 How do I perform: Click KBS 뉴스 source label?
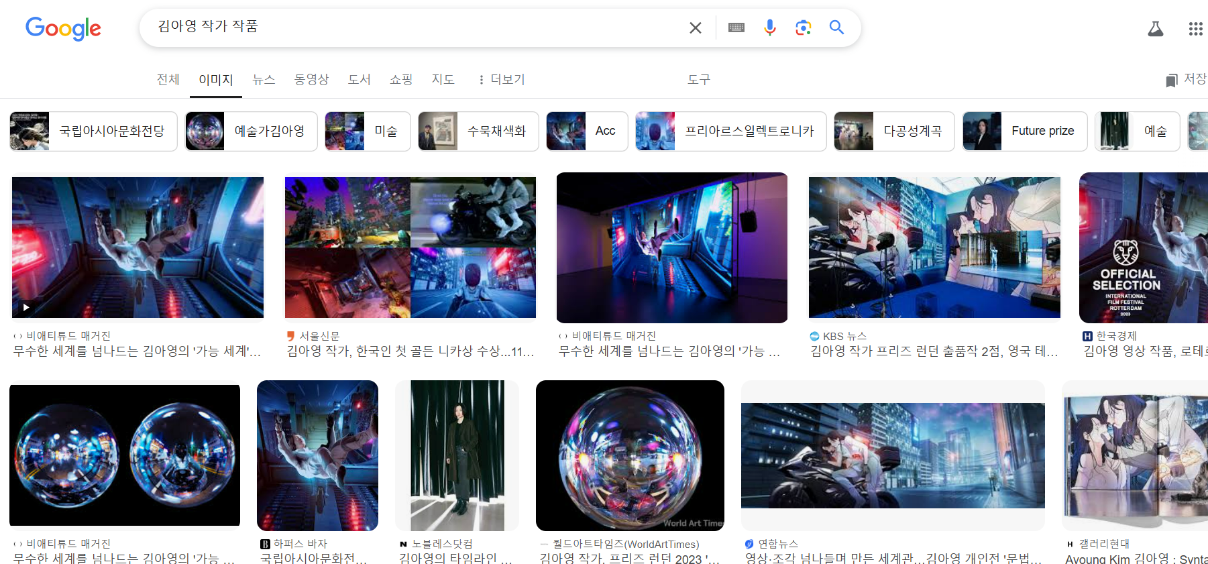(x=844, y=336)
